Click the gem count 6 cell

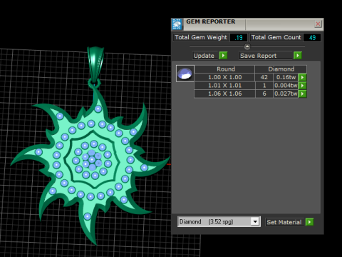264,94
